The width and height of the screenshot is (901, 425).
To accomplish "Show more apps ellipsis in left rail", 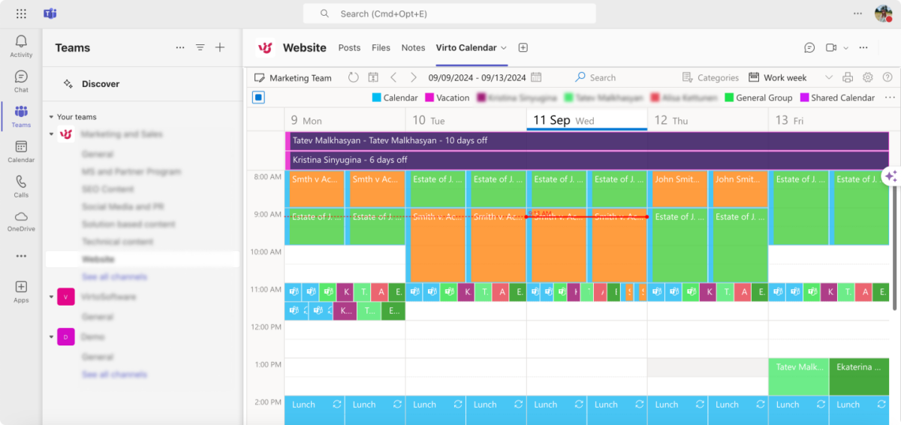I will [21, 256].
